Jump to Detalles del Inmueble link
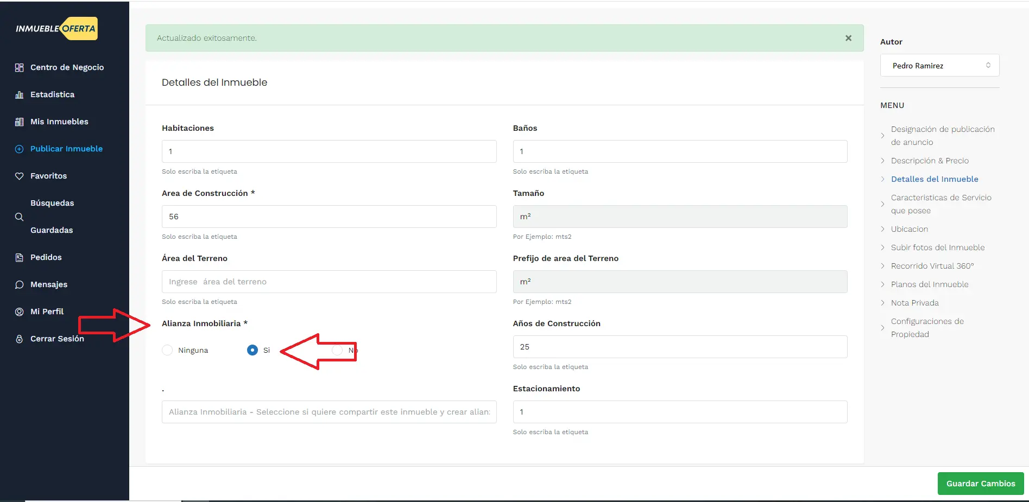 [935, 179]
